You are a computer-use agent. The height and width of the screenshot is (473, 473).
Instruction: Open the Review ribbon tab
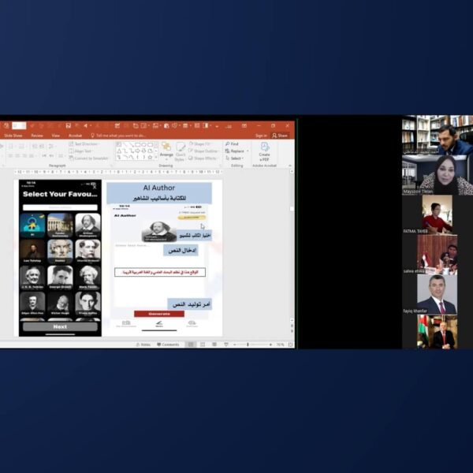point(36,135)
